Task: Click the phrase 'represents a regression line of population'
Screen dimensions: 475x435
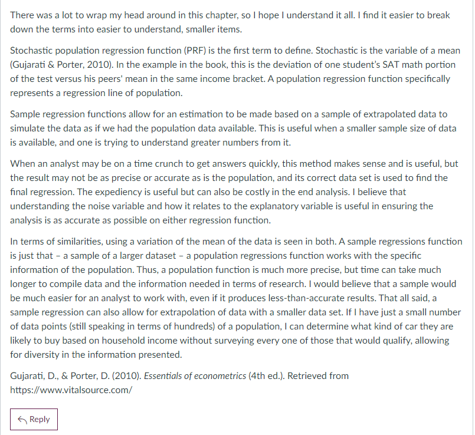Action: coord(96,93)
